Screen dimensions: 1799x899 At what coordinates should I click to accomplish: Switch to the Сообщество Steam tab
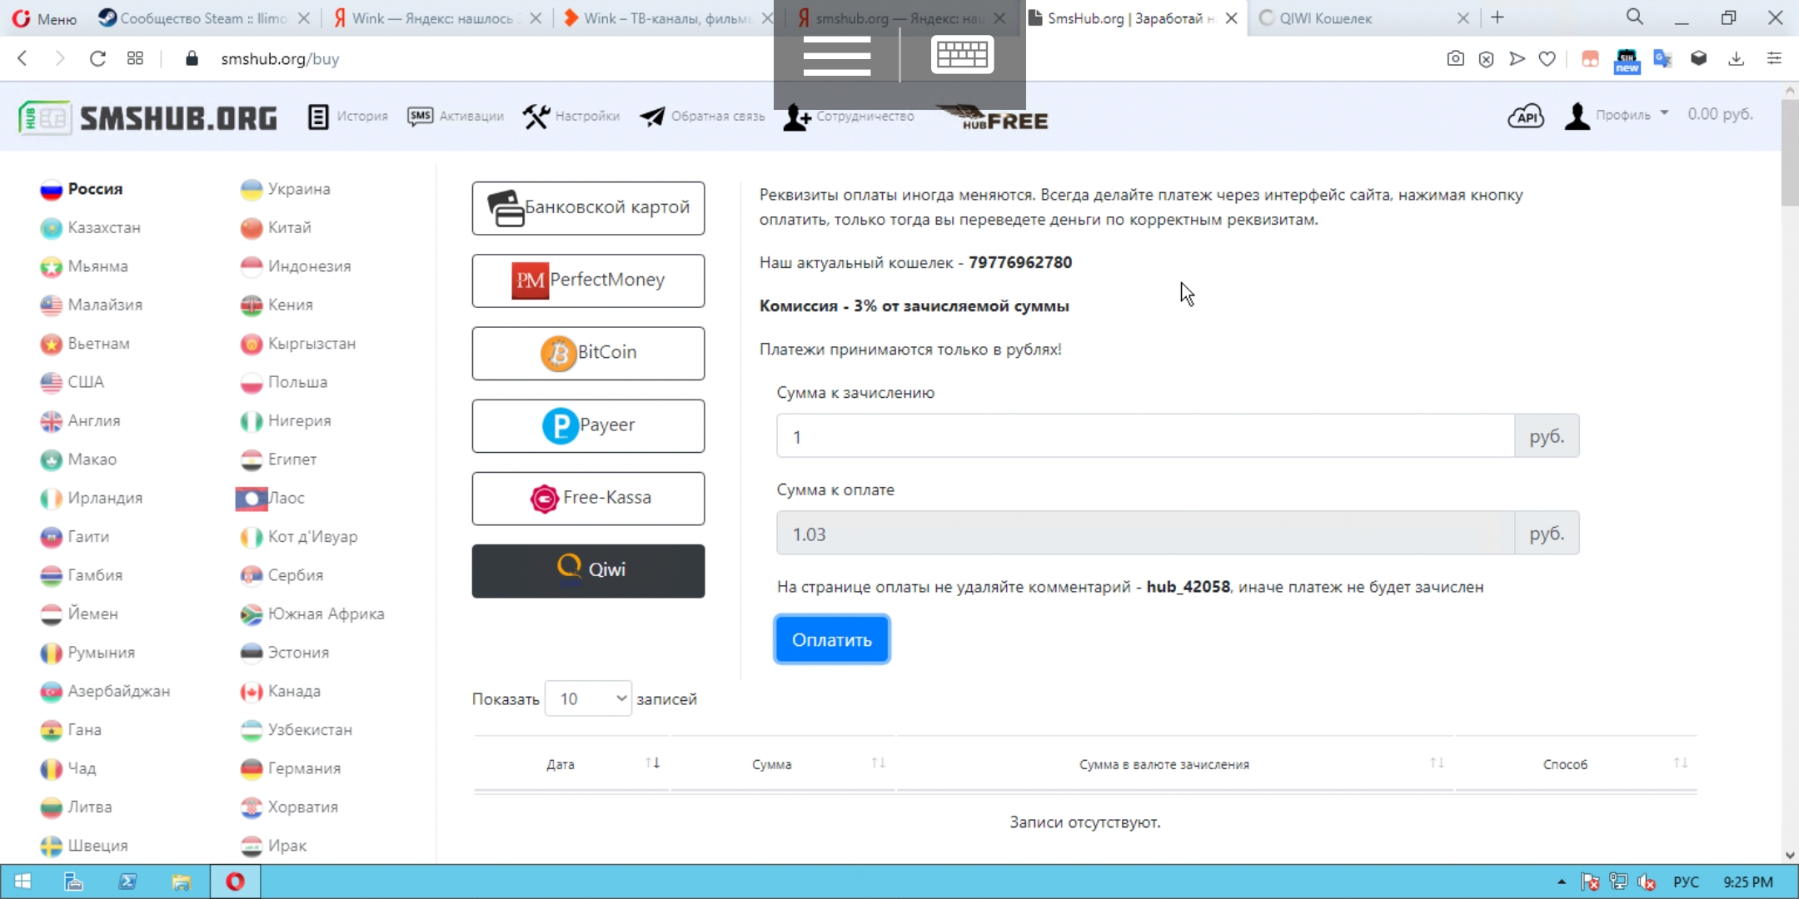tap(202, 17)
